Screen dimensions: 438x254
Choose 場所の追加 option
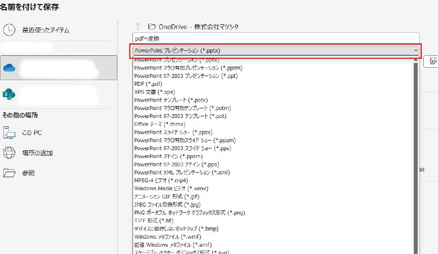click(x=37, y=153)
